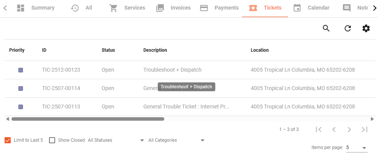Viewport: 378px width, 159px height.
Task: Open the All Categories dropdown
Action: 177,140
